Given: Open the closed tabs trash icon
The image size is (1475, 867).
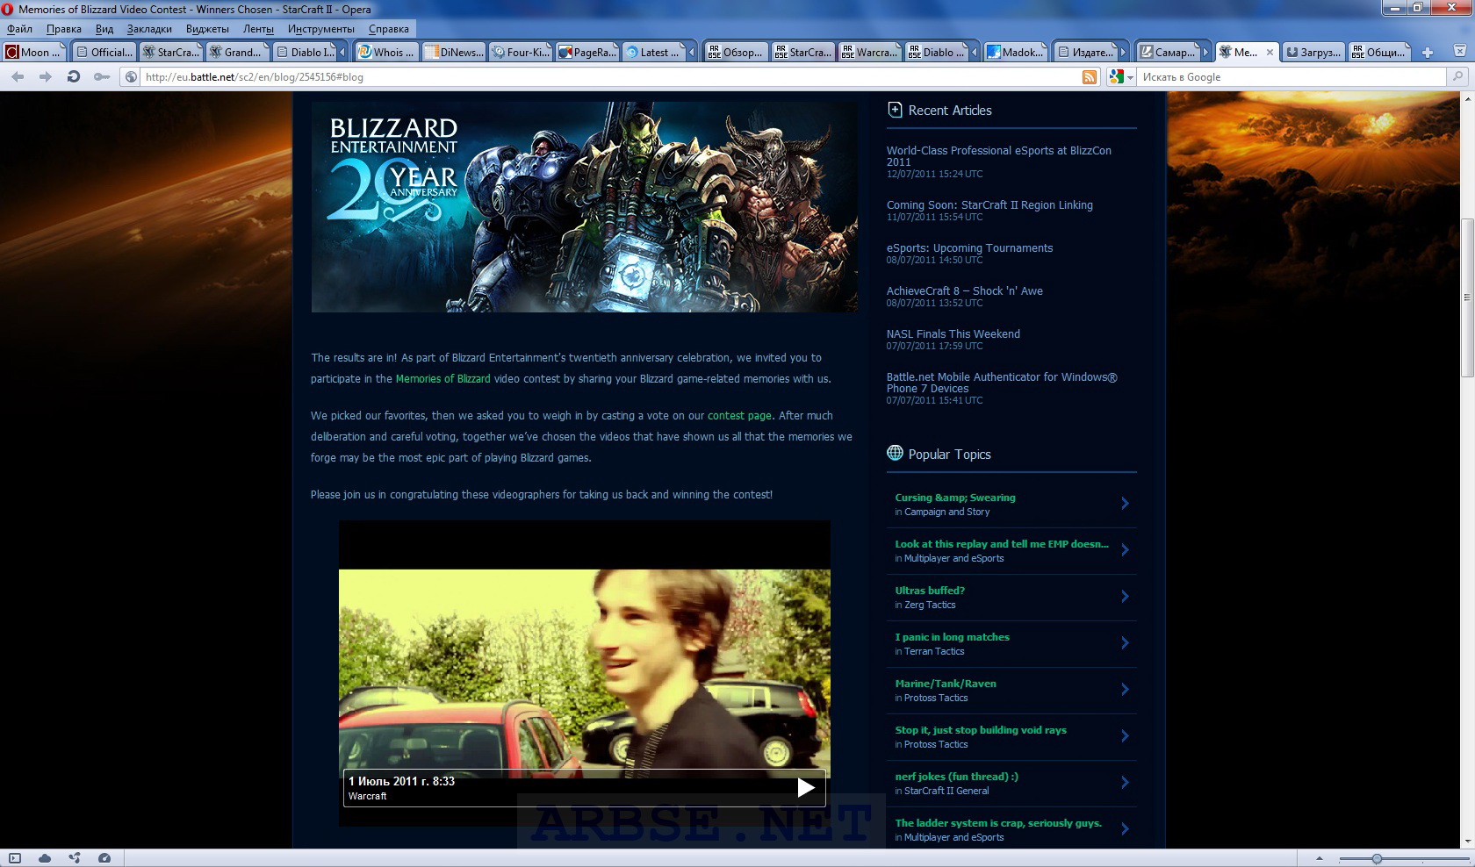Looking at the screenshot, I should tap(1460, 52).
